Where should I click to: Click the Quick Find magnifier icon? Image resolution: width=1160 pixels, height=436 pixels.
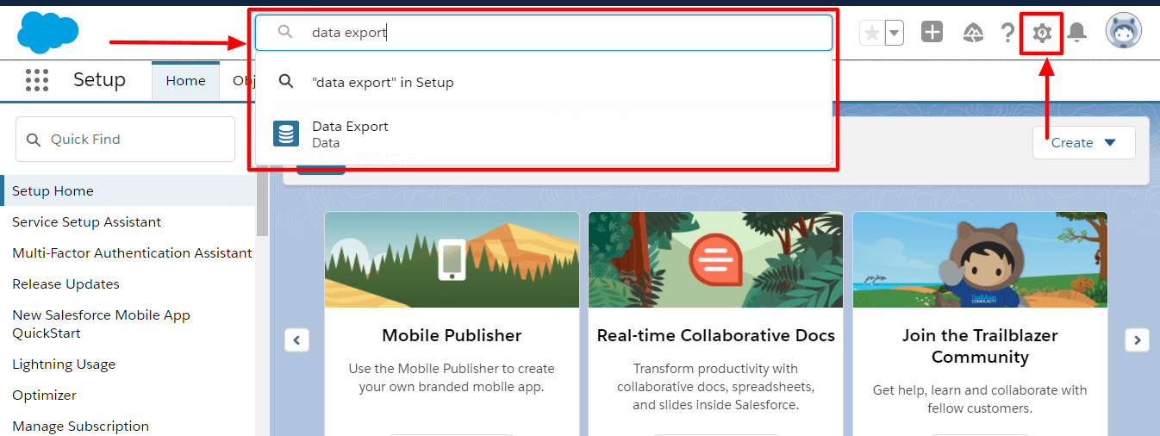pos(34,140)
